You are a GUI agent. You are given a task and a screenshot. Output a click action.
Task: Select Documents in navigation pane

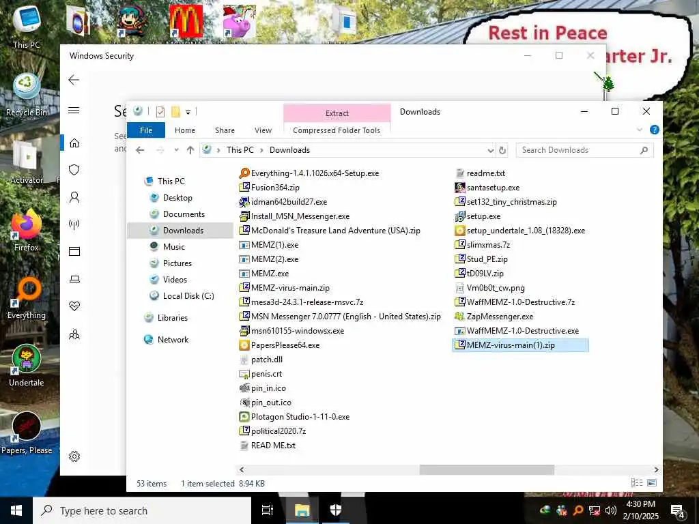point(183,214)
